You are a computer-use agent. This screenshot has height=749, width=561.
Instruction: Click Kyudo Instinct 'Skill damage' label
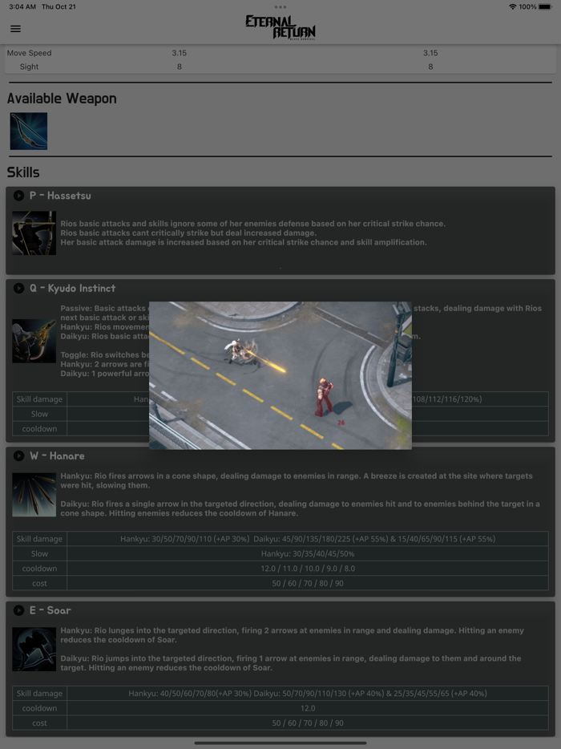tap(39, 399)
